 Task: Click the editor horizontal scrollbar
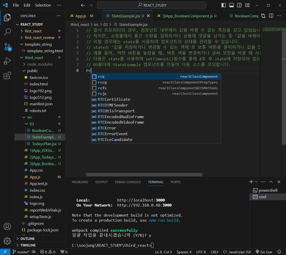tap(144, 175)
